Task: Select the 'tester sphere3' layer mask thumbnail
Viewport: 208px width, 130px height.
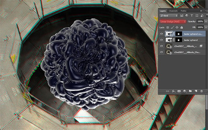Action: (179, 40)
